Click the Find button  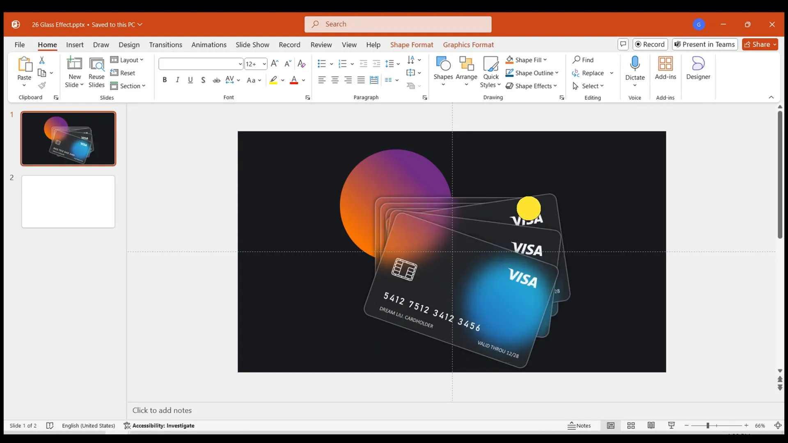pos(583,60)
